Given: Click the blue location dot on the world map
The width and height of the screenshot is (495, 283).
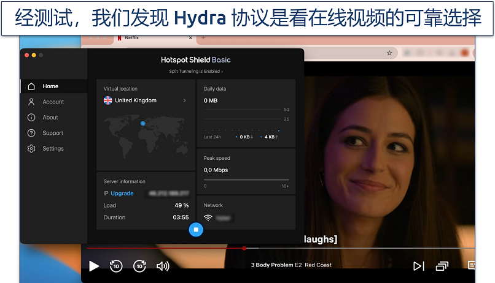Looking at the screenshot, I should pos(142,123).
